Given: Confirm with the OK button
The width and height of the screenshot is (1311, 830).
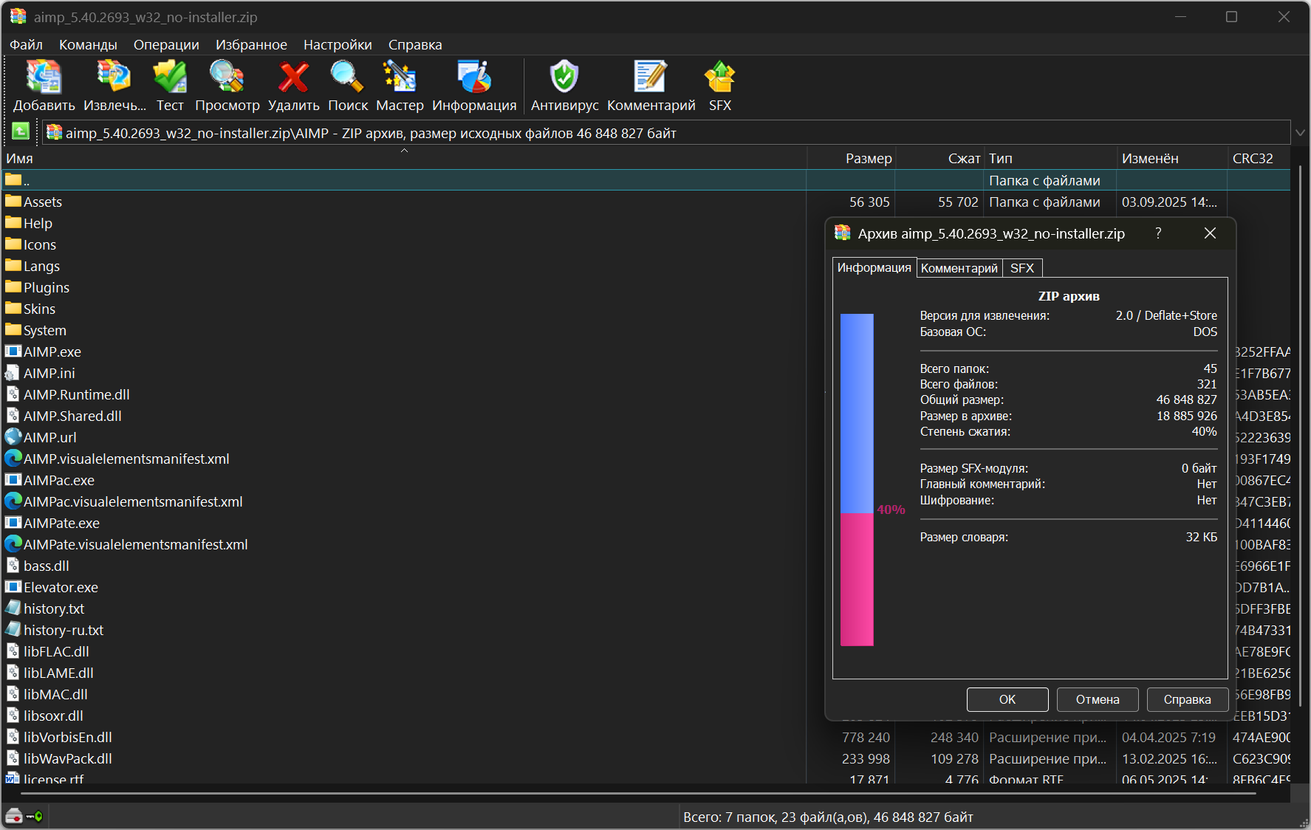Looking at the screenshot, I should pyautogui.click(x=1007, y=699).
